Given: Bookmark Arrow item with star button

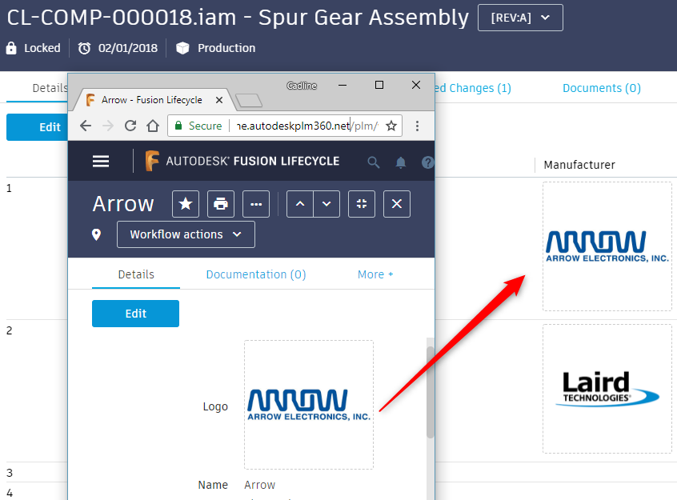Looking at the screenshot, I should coord(186,204).
